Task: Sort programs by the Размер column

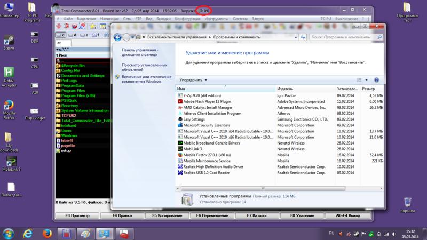Action: 371,89
